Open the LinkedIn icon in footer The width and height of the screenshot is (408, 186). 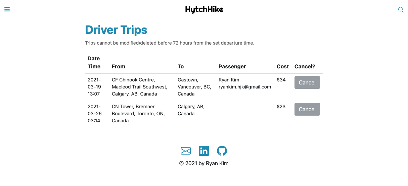click(x=204, y=151)
